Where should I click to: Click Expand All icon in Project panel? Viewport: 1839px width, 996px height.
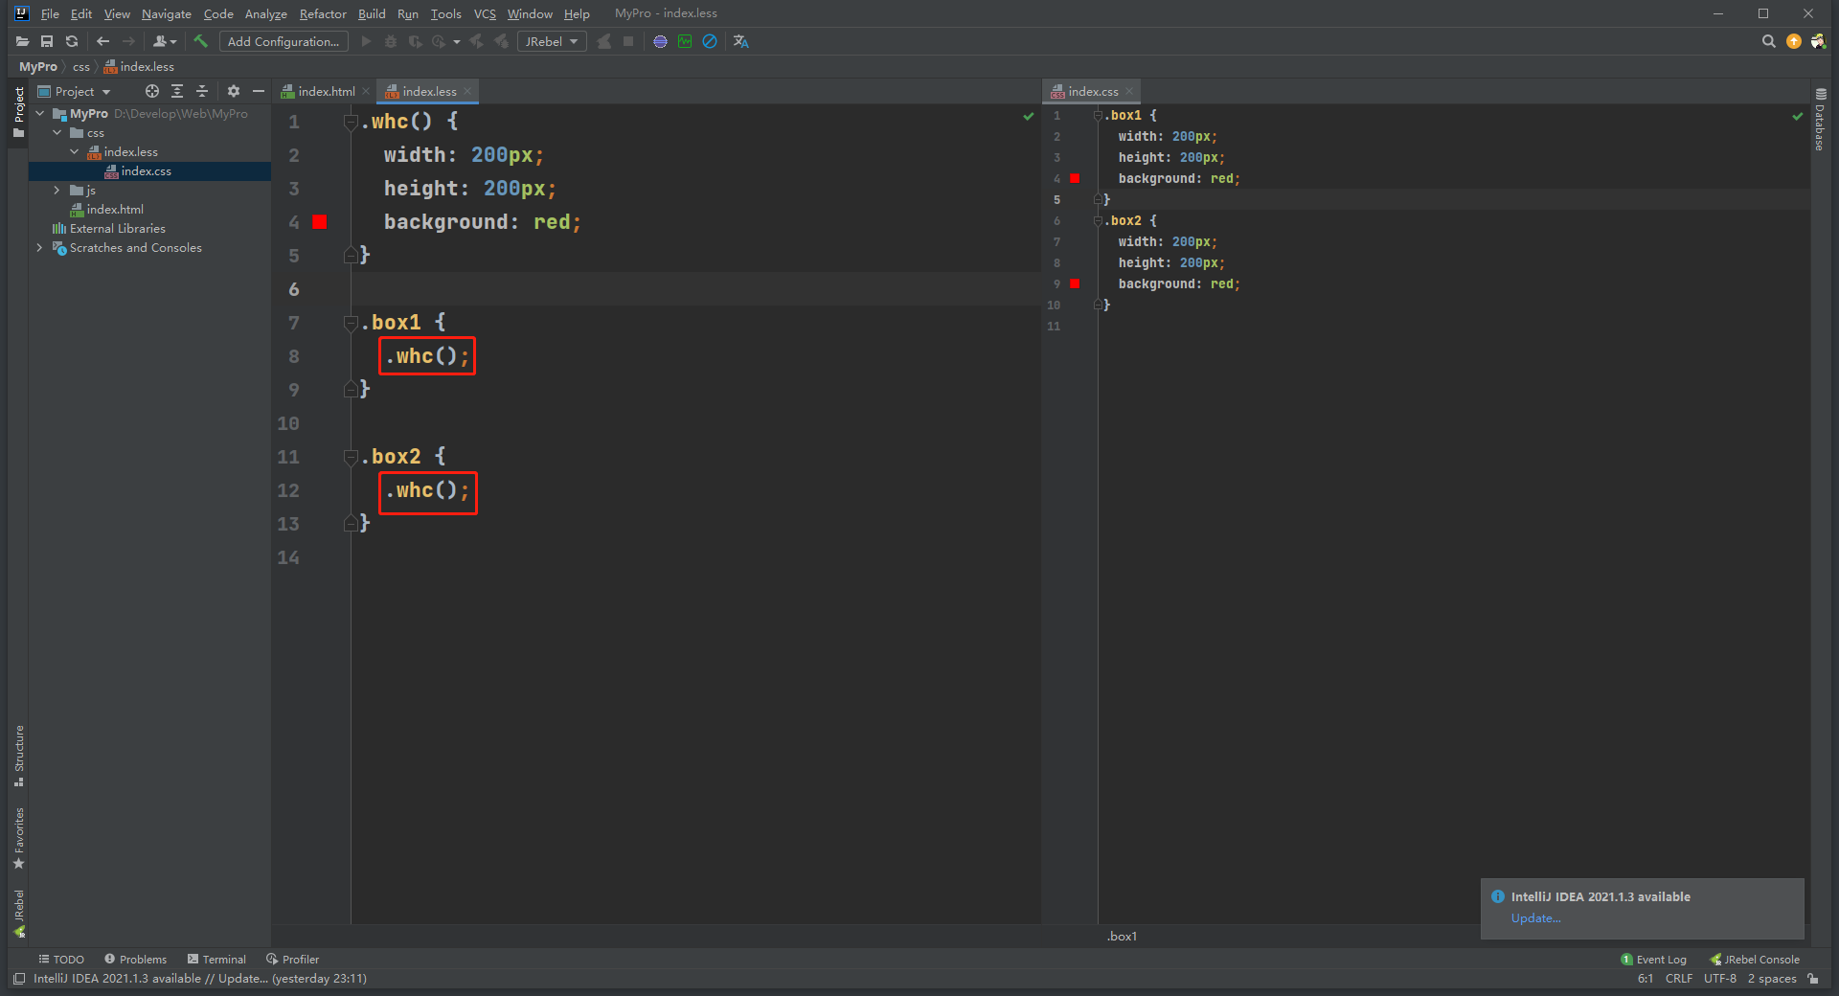tap(177, 91)
